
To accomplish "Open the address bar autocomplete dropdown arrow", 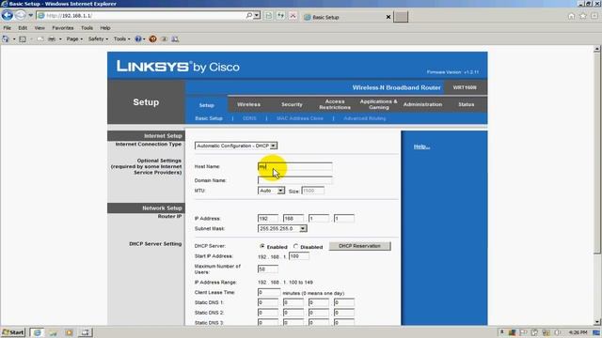I will pyautogui.click(x=257, y=15).
